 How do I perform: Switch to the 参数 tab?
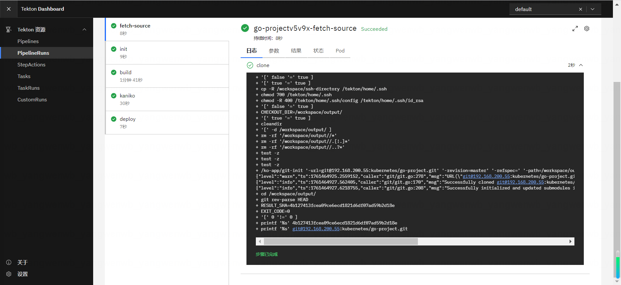(274, 51)
